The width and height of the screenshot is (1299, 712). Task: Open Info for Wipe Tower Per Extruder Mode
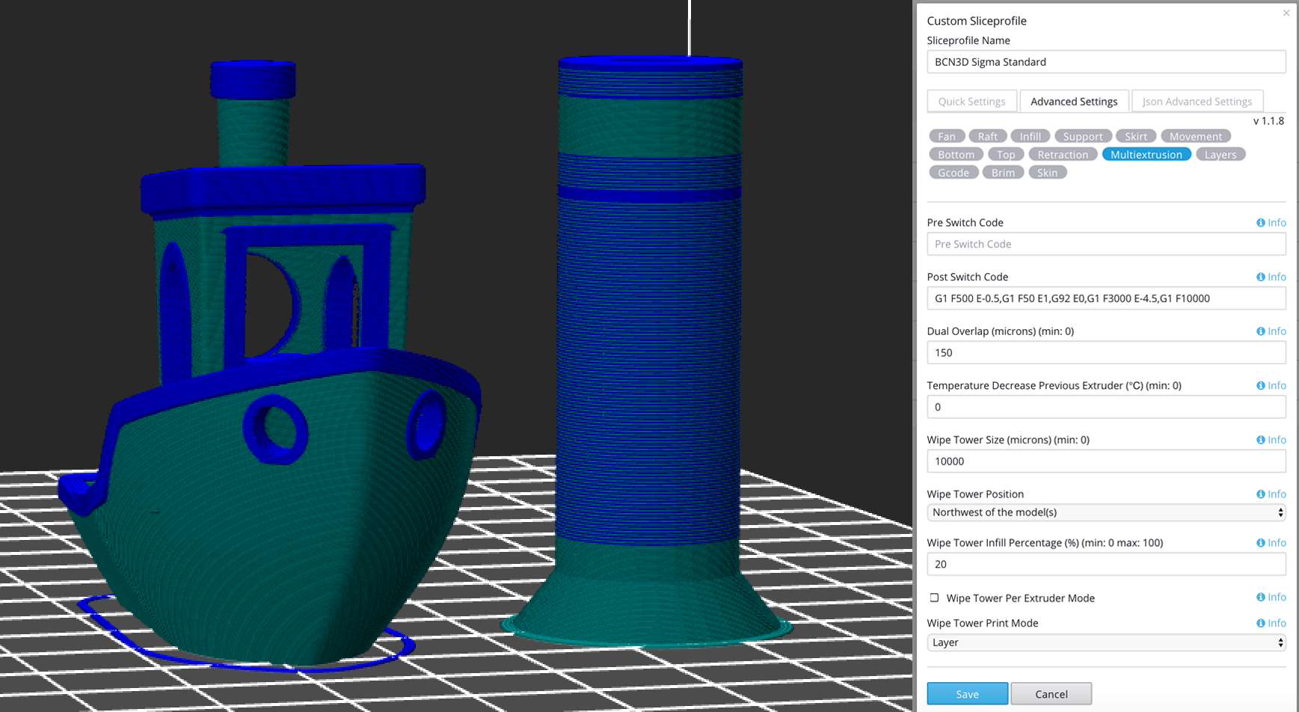(1271, 598)
